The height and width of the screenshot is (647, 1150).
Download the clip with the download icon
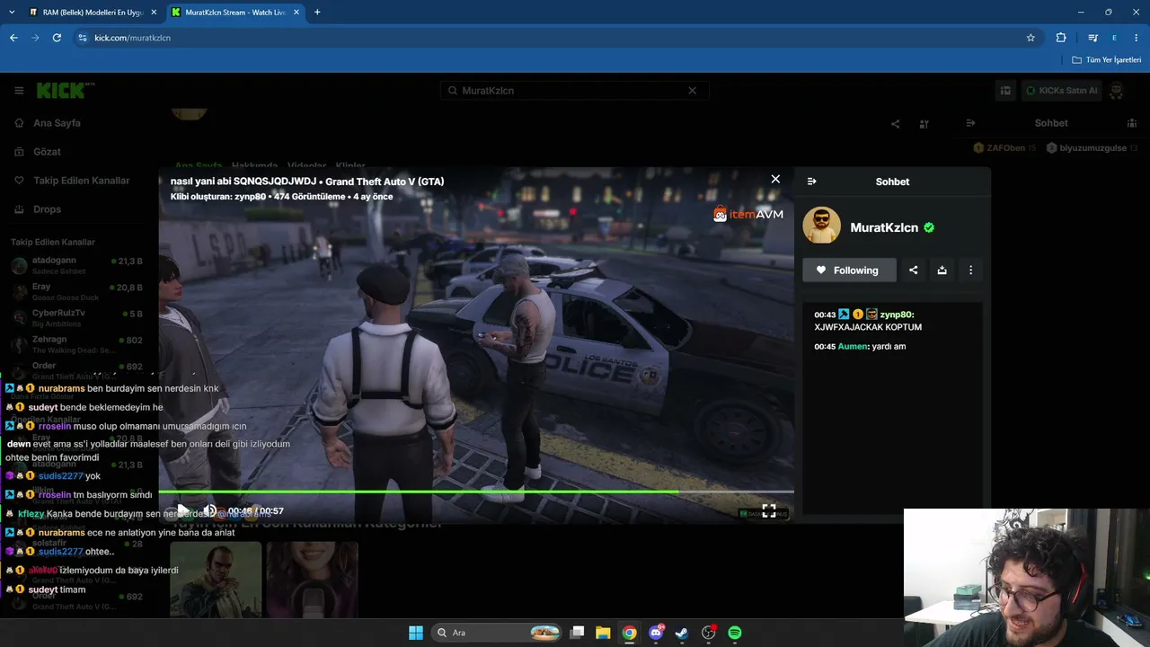(x=942, y=270)
